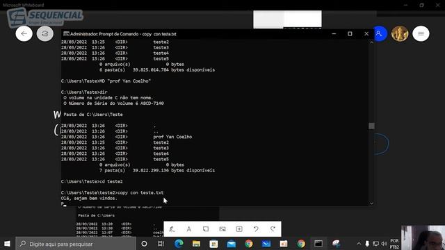Click the taskbar search box
Image resolution: width=445 pixels, height=250 pixels.
(76, 244)
